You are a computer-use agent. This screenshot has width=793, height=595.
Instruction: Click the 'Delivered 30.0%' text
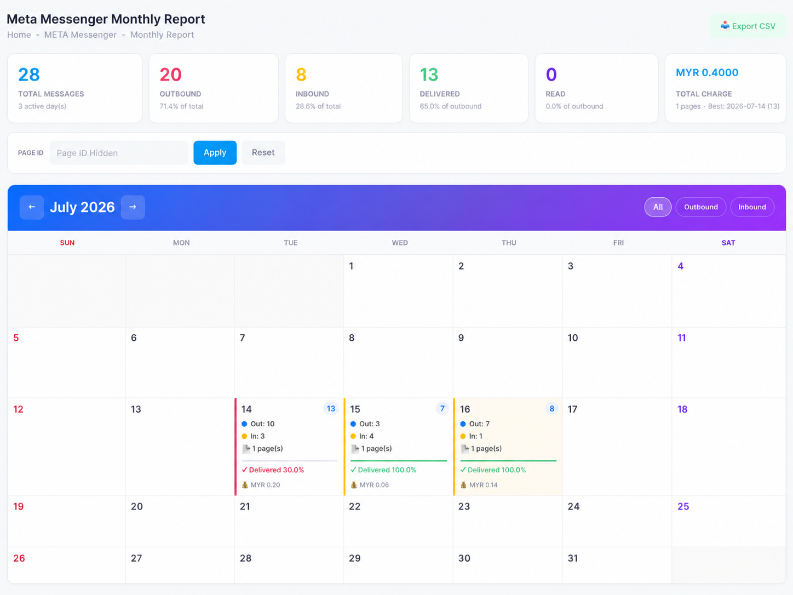(x=277, y=470)
